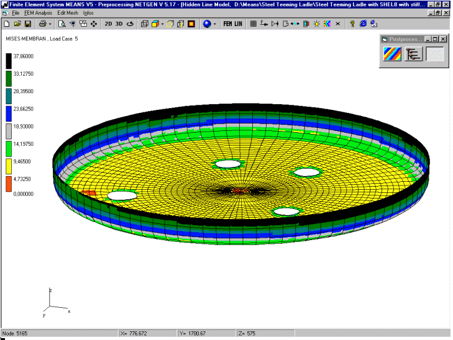This screenshot has height=340, width=453.
Task: Click the blue sphere icon
Action: (x=207, y=24)
